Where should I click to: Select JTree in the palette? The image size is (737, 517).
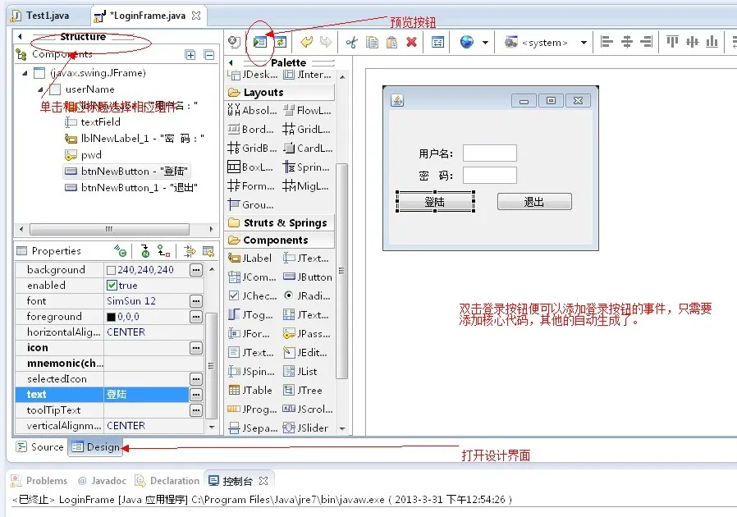(x=303, y=390)
